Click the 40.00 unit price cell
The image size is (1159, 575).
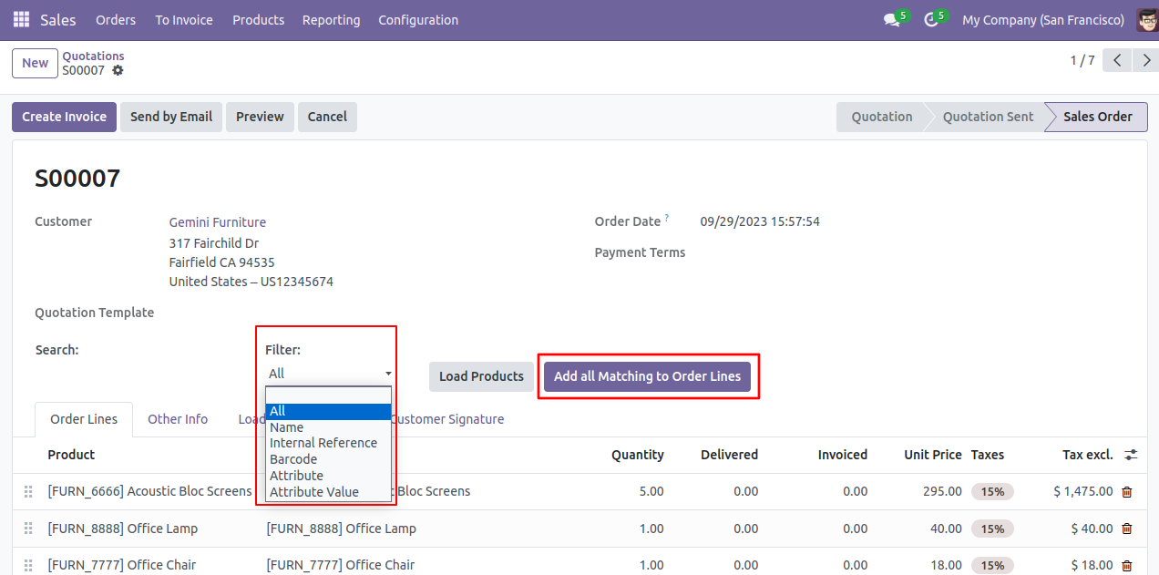pos(948,529)
